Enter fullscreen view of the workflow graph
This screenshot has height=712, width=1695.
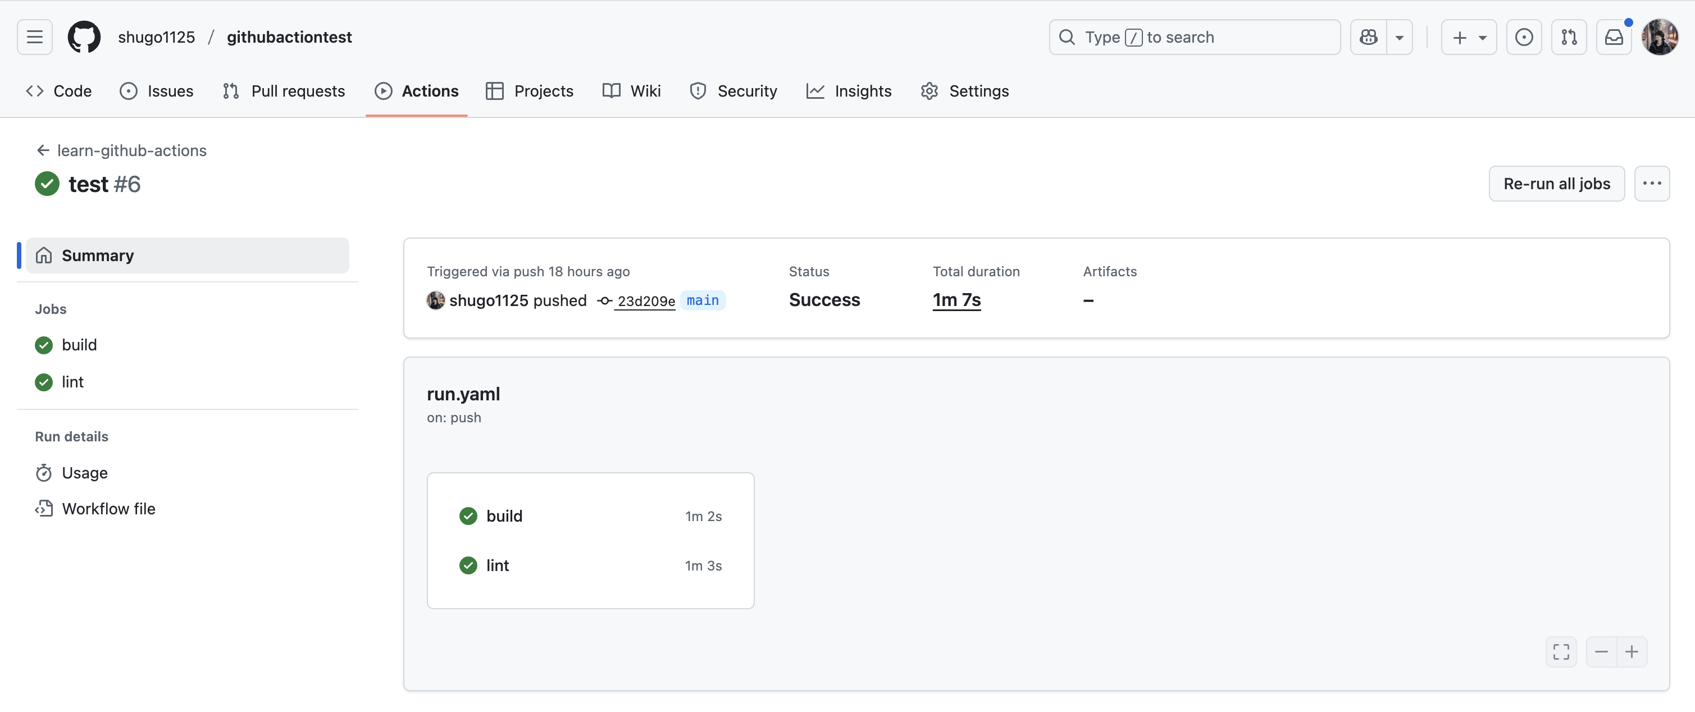click(x=1560, y=651)
